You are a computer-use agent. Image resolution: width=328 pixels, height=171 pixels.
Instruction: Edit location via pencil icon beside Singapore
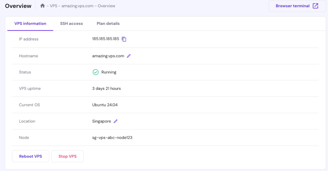tap(115, 121)
